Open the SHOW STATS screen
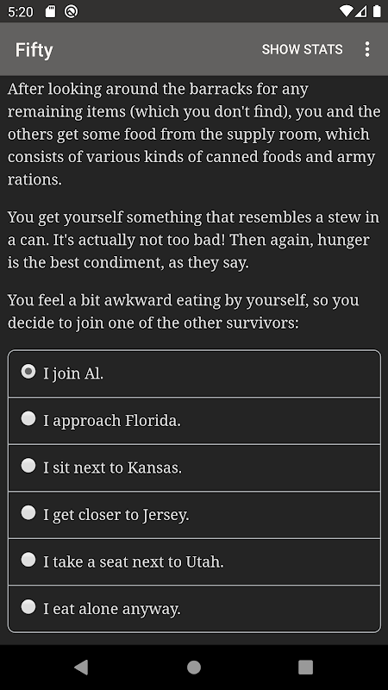Screen dimensions: 388x690 tap(303, 49)
